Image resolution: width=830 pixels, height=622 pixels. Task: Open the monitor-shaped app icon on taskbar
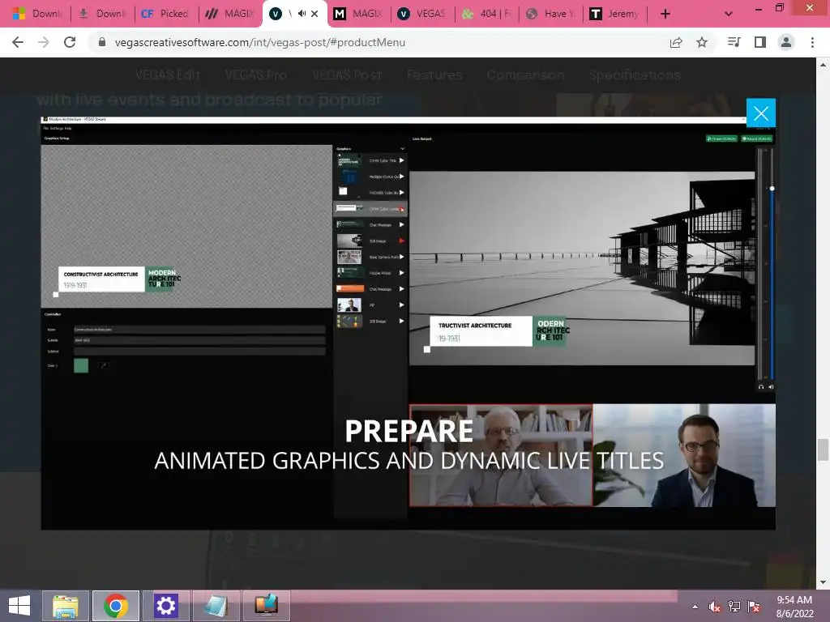(x=266, y=606)
